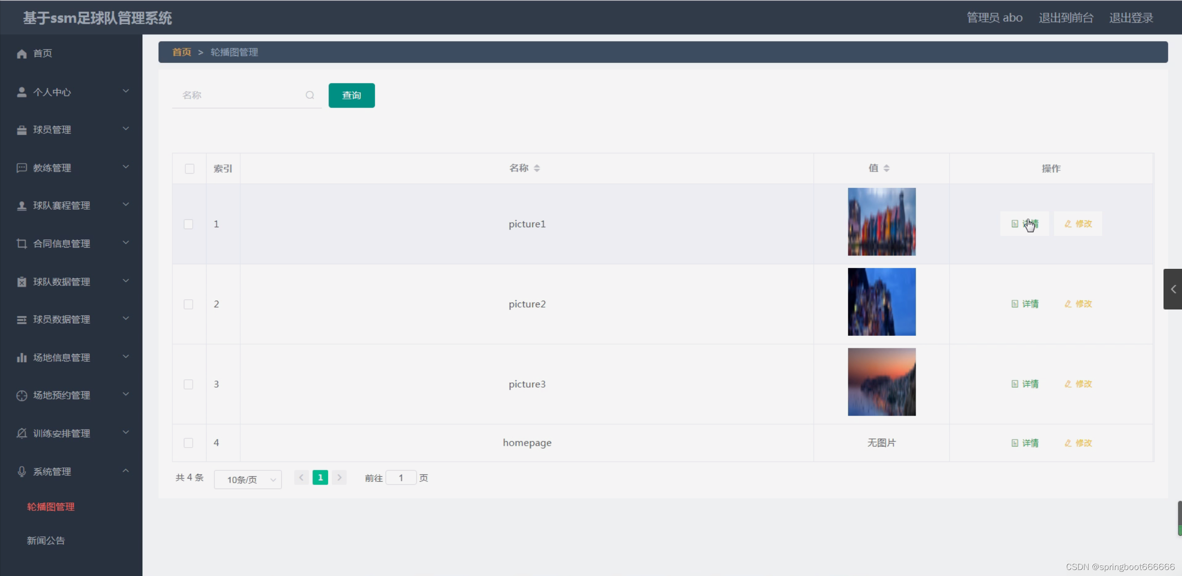
Task: Click the search magnifier icon in name field
Action: (310, 95)
